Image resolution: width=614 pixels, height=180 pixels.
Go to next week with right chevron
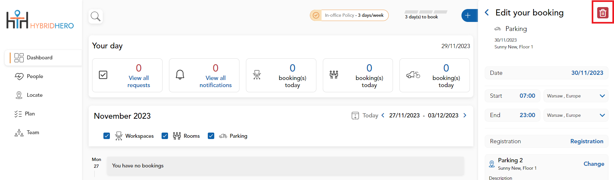(x=465, y=115)
